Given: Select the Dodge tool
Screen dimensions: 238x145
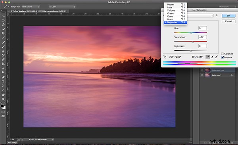Looking at the screenshot, I should coord(3,72).
